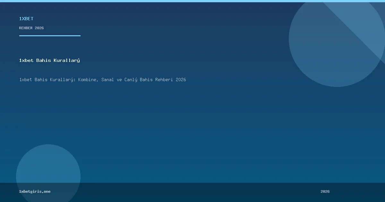The width and height of the screenshot is (385, 202).
Task: Open the 1xbetgiris.one footer link
Action: coord(35,191)
